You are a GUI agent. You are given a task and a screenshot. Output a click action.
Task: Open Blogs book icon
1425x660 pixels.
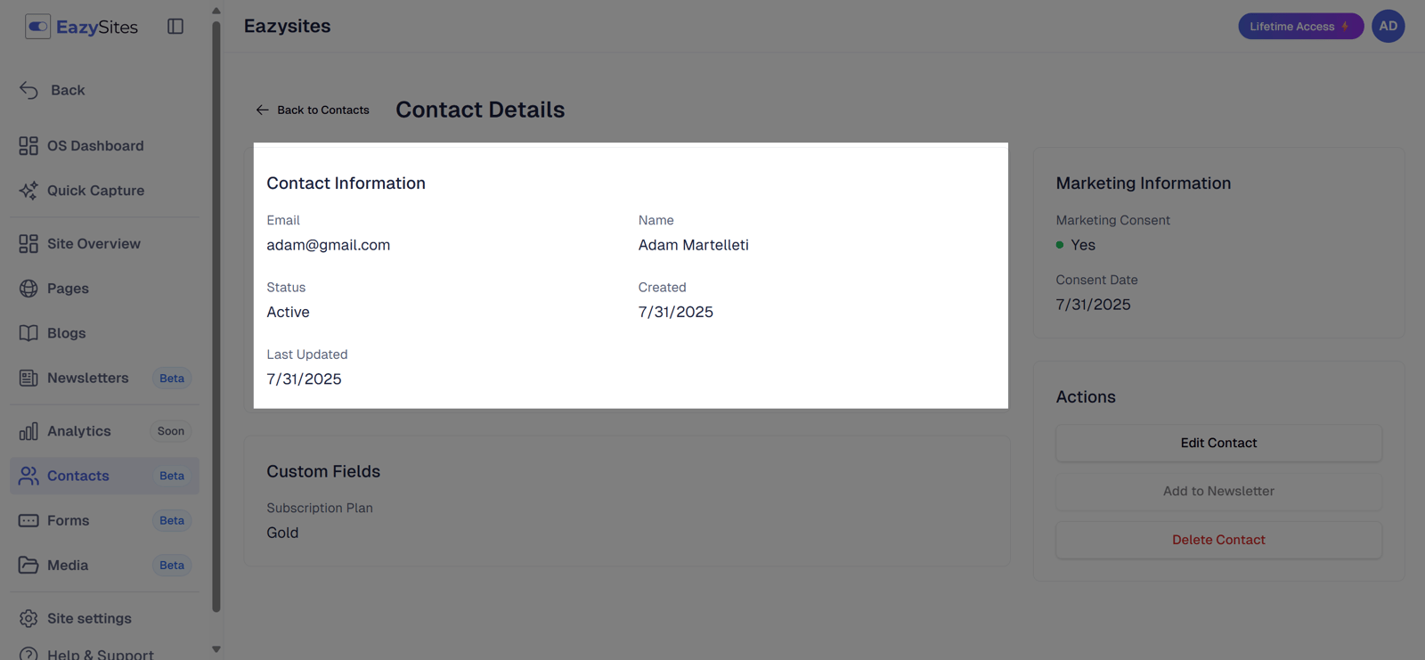[28, 333]
